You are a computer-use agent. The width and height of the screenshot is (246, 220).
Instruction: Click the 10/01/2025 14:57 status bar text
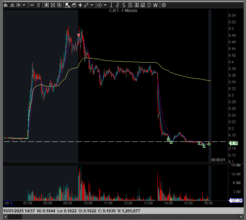point(19,211)
